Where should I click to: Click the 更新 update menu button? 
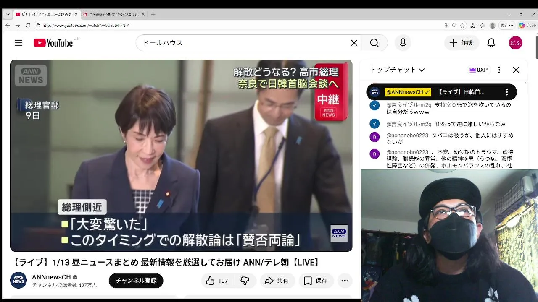click(507, 25)
